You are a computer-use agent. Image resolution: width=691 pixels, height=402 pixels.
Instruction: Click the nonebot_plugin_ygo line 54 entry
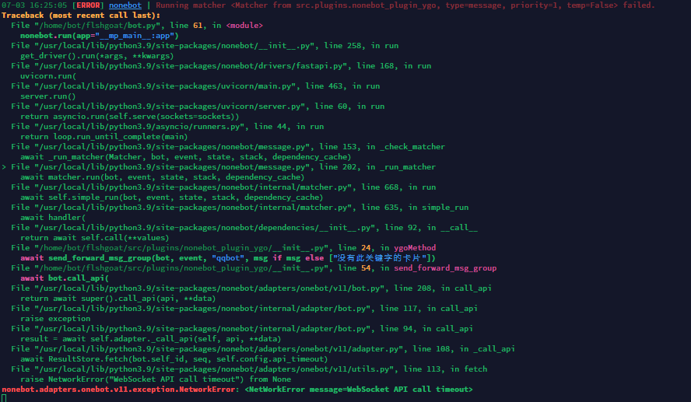pos(254,268)
